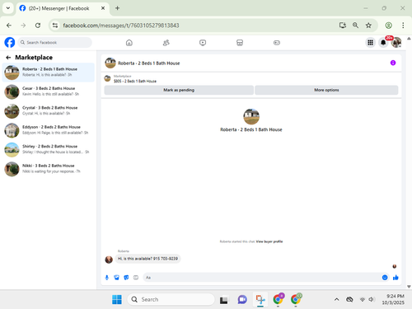This screenshot has width=412, height=309.
Task: Click the volume icon in system tray
Action: tap(372, 299)
